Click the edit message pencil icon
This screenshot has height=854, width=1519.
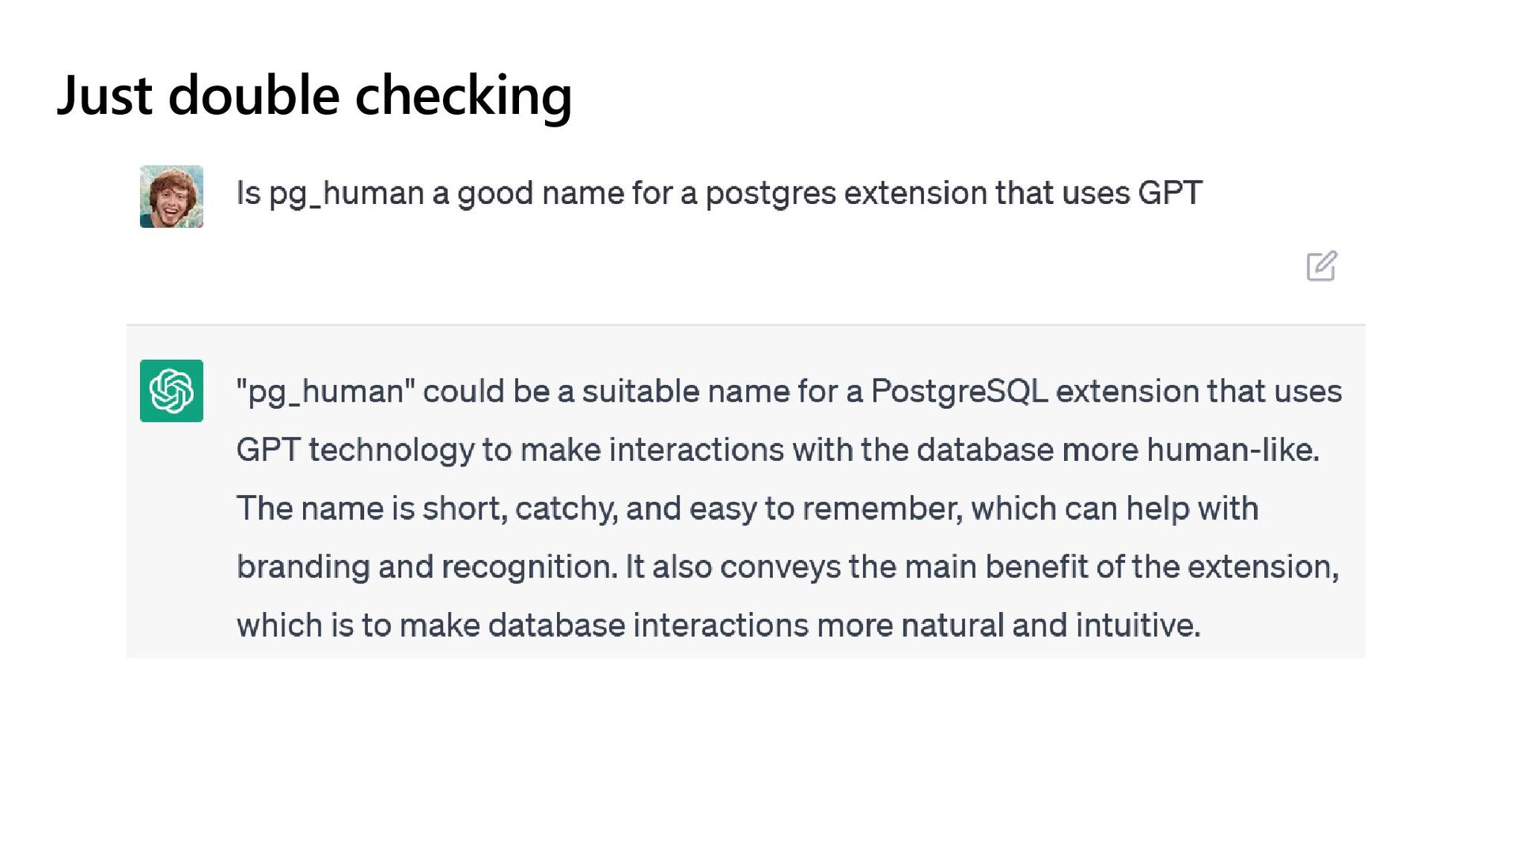click(x=1321, y=266)
